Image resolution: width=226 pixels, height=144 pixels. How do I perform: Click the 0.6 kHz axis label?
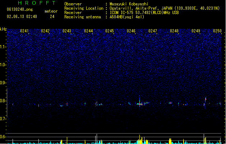coord(3,137)
